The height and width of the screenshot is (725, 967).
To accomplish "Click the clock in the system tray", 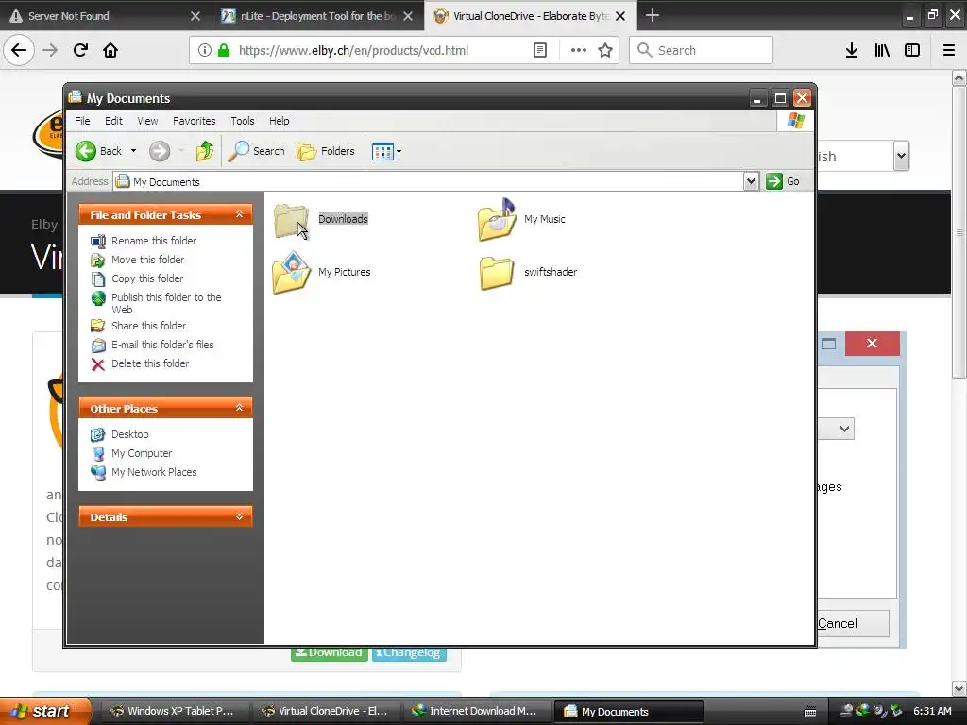I will tap(932, 711).
